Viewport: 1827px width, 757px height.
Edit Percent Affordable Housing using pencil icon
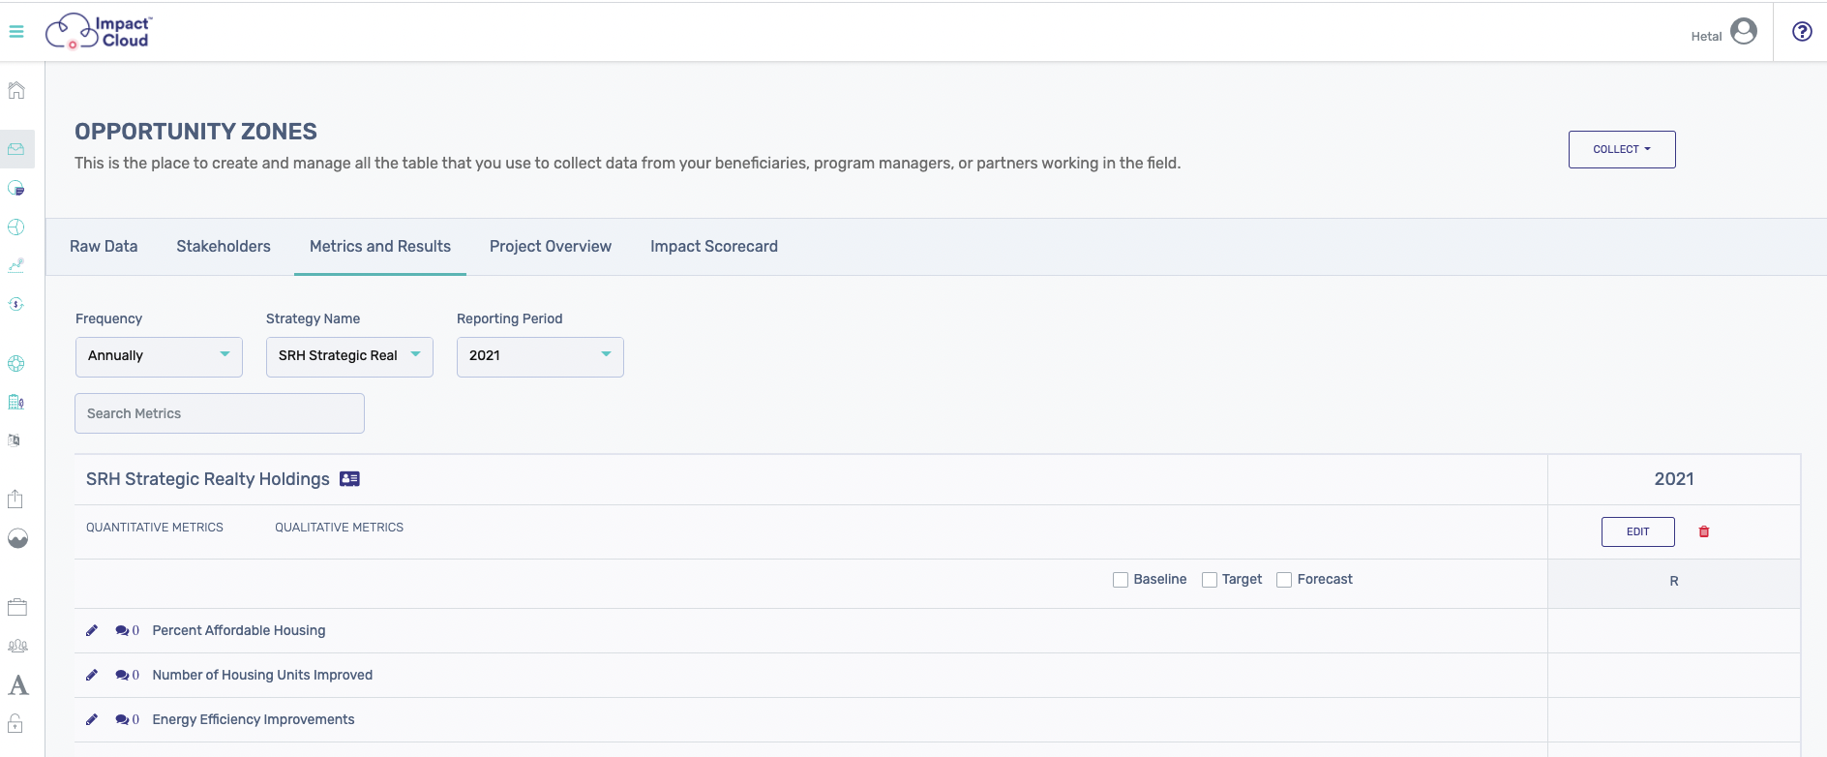coord(92,630)
